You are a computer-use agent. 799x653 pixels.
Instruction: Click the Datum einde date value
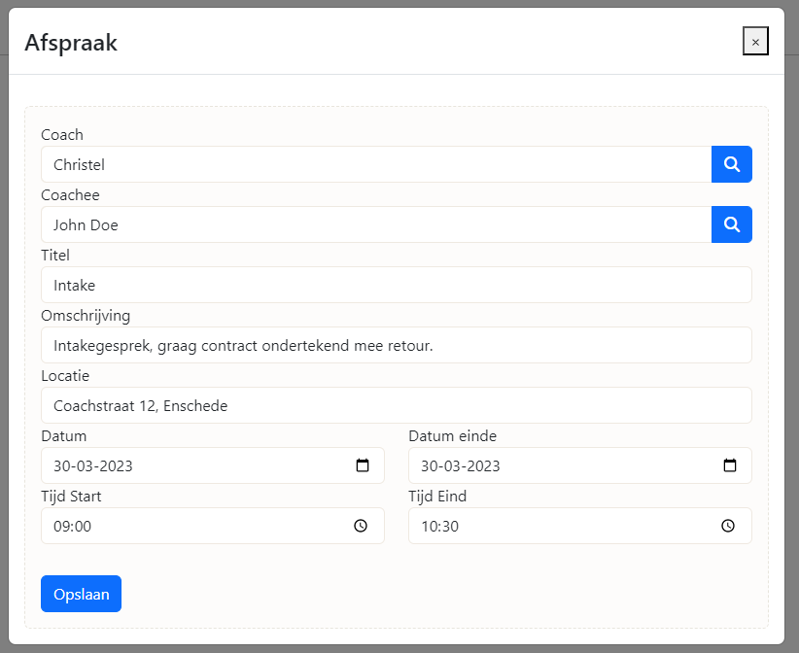461,465
